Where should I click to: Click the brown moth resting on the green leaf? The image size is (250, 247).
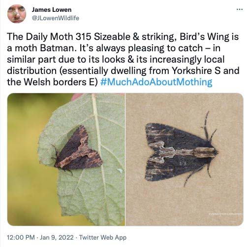[77, 149]
